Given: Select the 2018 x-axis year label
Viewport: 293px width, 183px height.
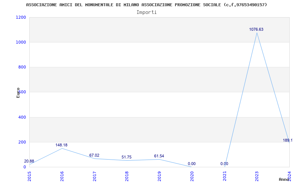Looking at the screenshot, I should point(127,176).
